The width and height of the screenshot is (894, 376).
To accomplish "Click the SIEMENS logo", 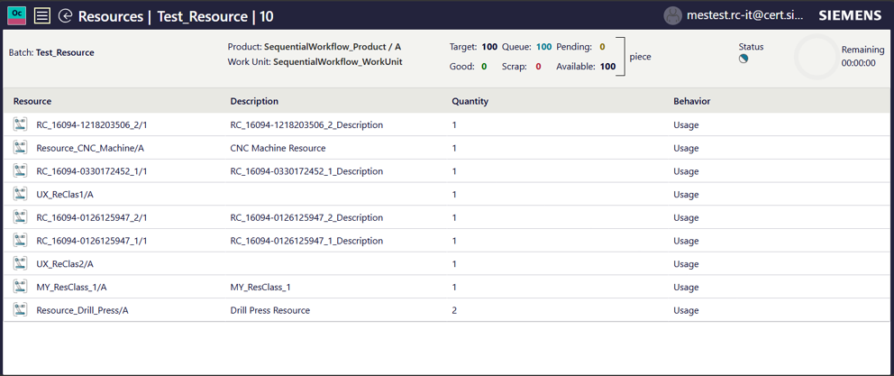I will pyautogui.click(x=850, y=16).
